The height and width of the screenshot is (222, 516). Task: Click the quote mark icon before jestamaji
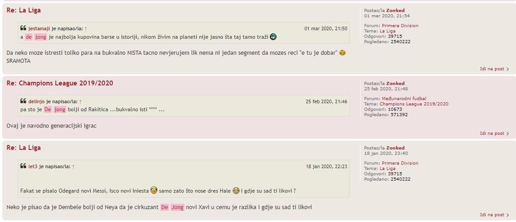click(x=23, y=28)
